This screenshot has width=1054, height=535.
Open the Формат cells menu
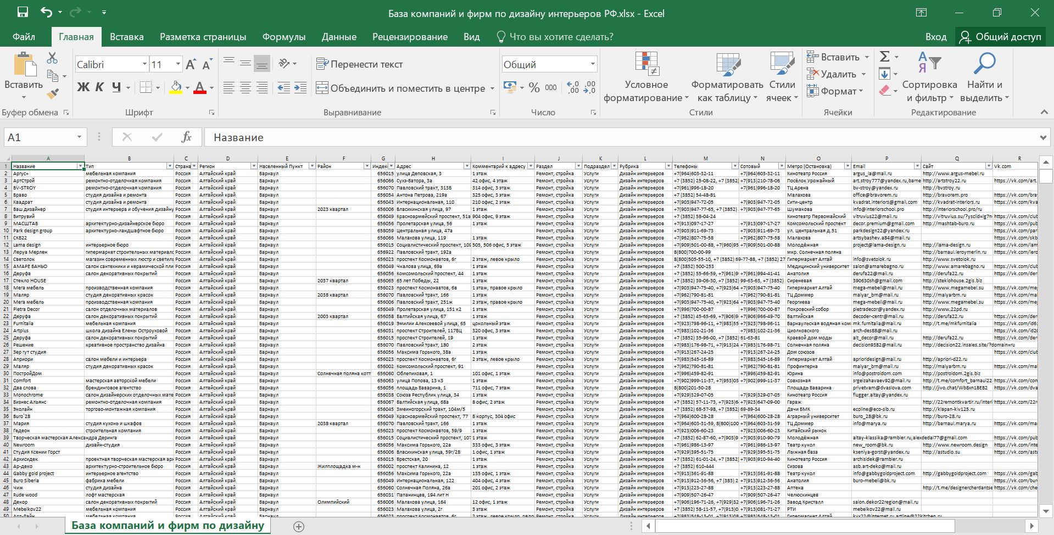pyautogui.click(x=835, y=91)
